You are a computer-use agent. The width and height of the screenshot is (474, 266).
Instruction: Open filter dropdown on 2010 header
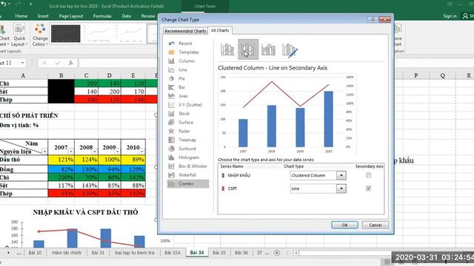tap(141, 151)
